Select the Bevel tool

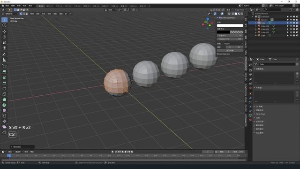(4, 83)
